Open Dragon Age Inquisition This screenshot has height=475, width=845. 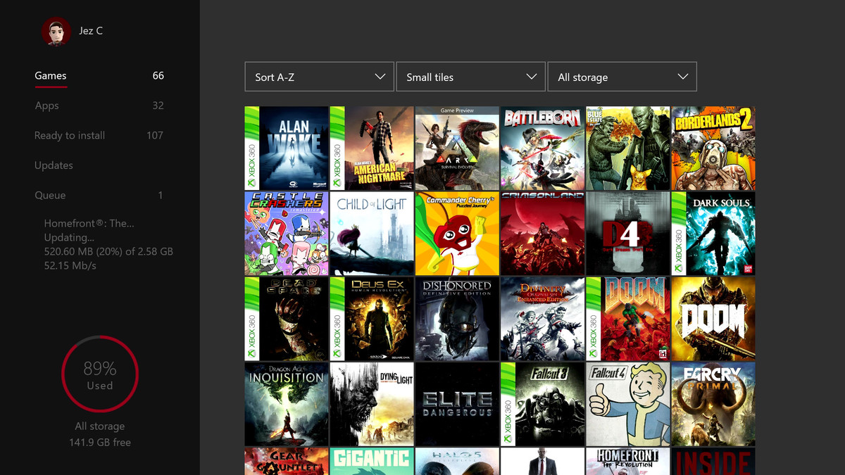coord(287,404)
